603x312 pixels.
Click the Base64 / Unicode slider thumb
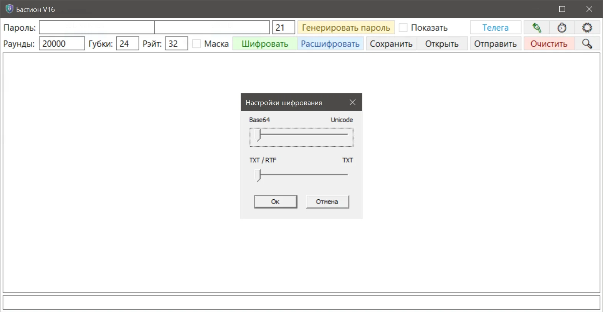(259, 135)
